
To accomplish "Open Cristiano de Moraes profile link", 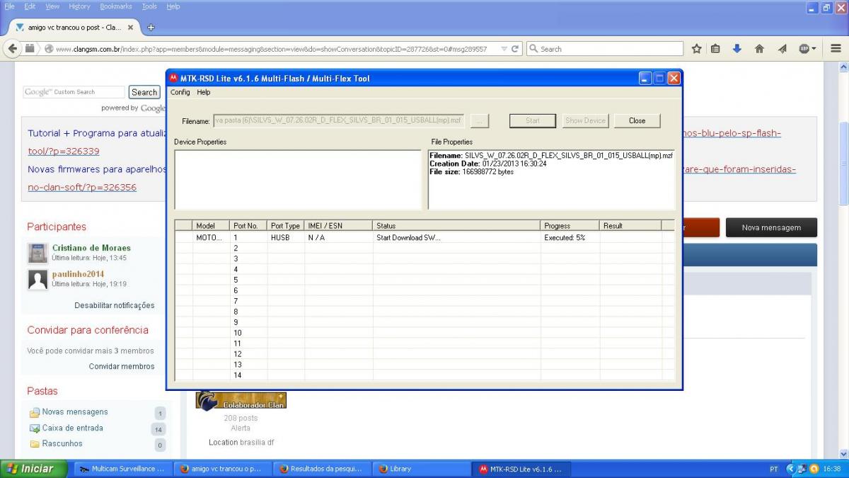I will [x=91, y=248].
